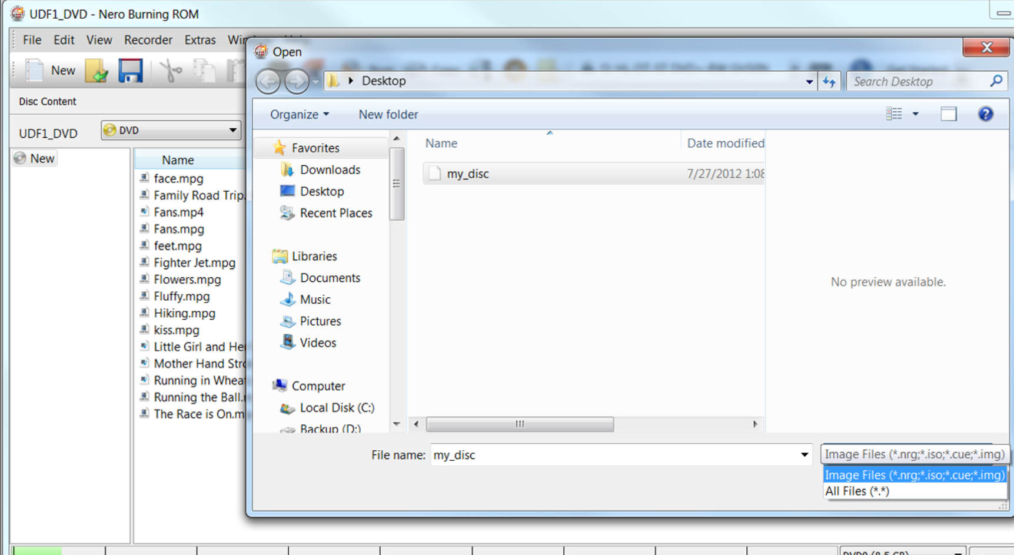Viewport: 1014px width, 555px height.
Task: Expand the Organize dropdown menu
Action: click(x=299, y=114)
